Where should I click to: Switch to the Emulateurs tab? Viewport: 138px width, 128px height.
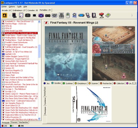(x=81, y=83)
